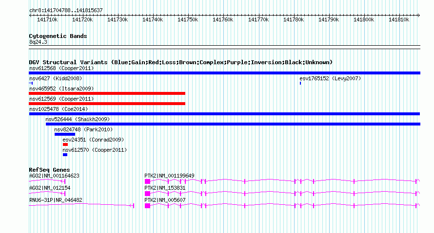
Task: Click the 141770k ruler tick label
Action: tap(258, 19)
